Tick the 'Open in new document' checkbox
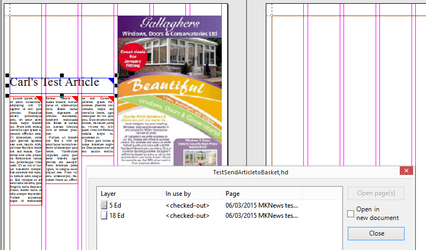426x250 pixels. [x=351, y=214]
